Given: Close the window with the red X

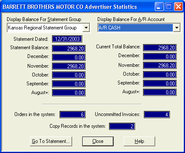Looking at the screenshot, I should click(178, 7).
